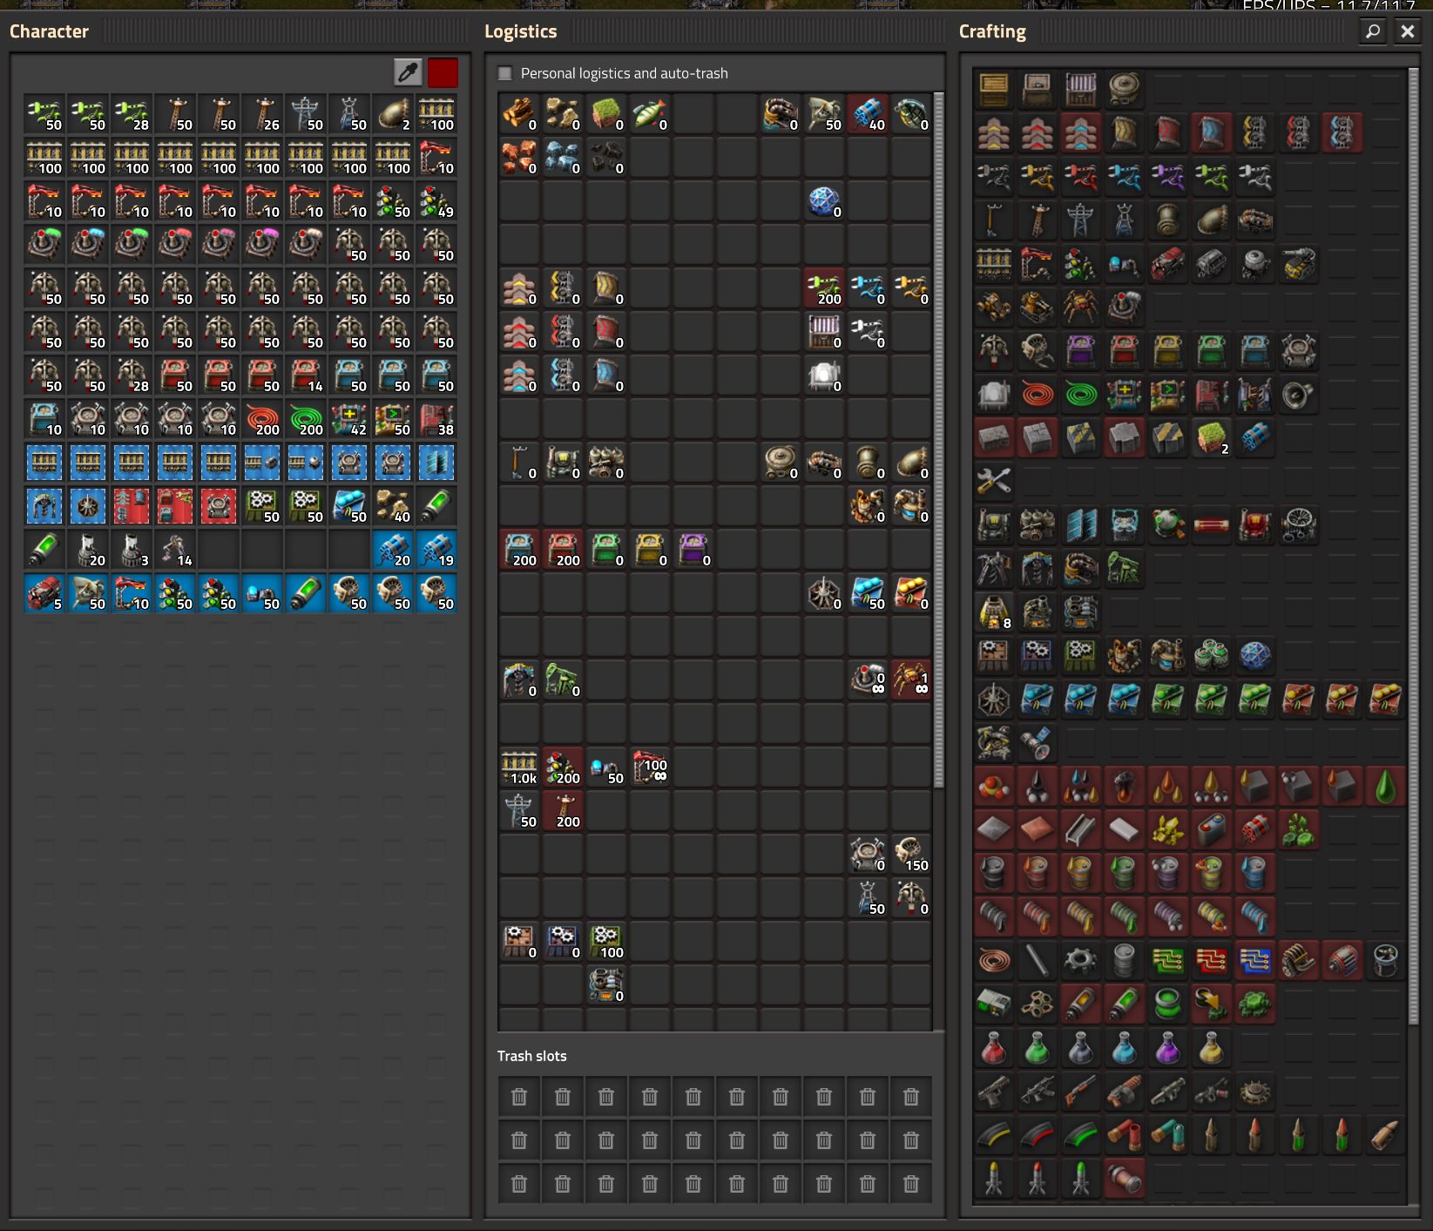
Task: Craft a programmable speaker in Crafting panel
Action: 1299,394
